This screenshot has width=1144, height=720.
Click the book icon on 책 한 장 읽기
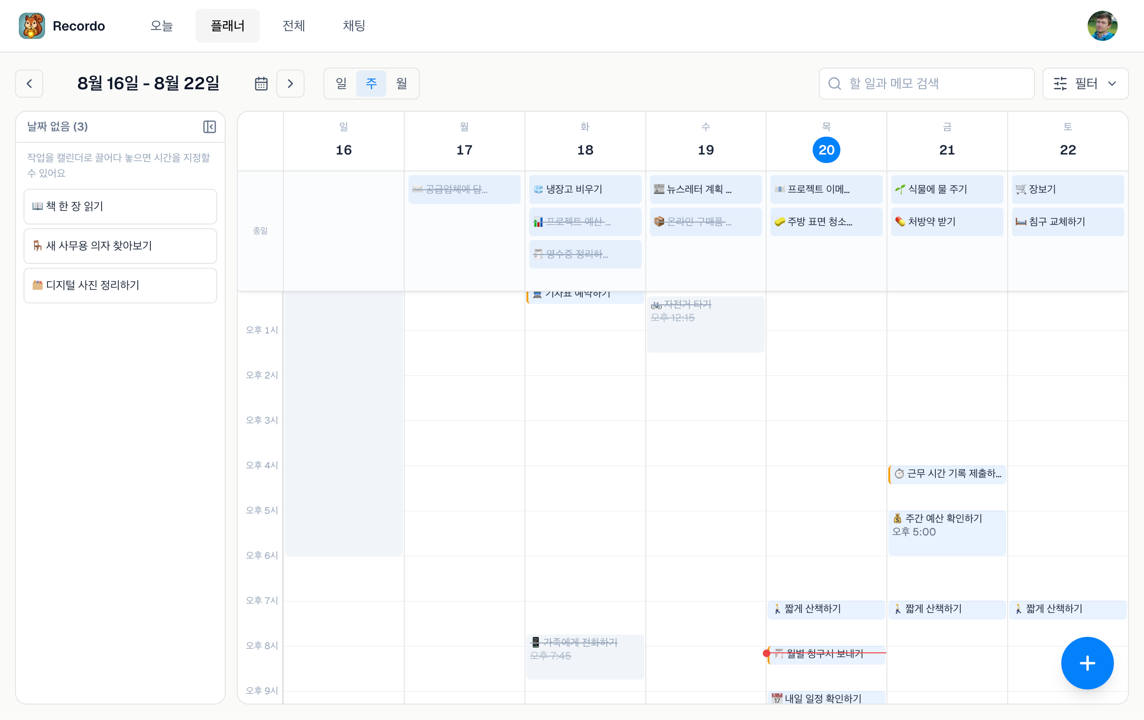click(x=38, y=207)
